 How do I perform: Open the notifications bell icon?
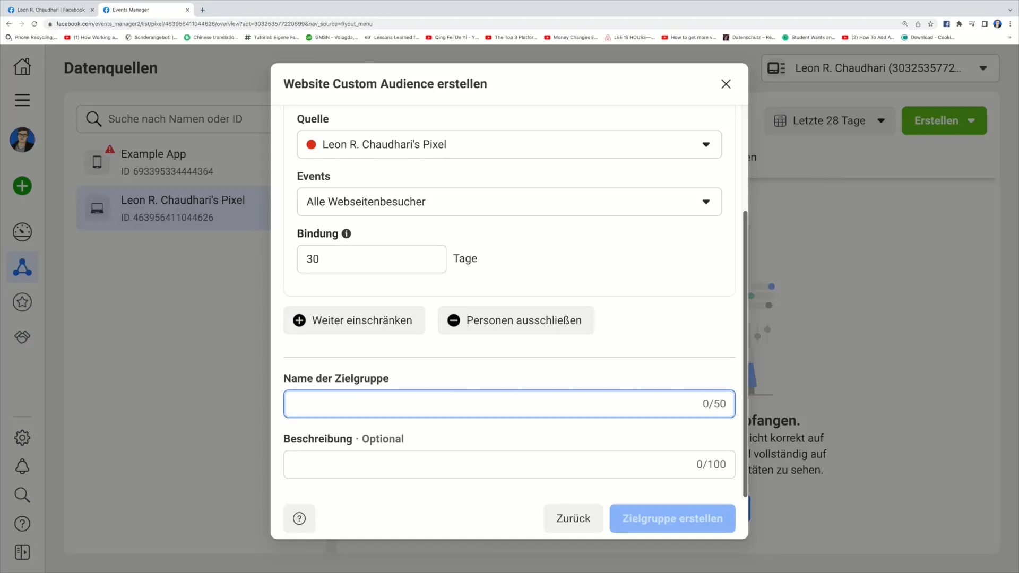coord(22,466)
